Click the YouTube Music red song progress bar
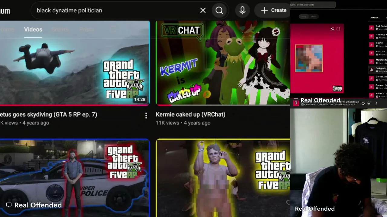The width and height of the screenshot is (387, 217). click(x=339, y=98)
